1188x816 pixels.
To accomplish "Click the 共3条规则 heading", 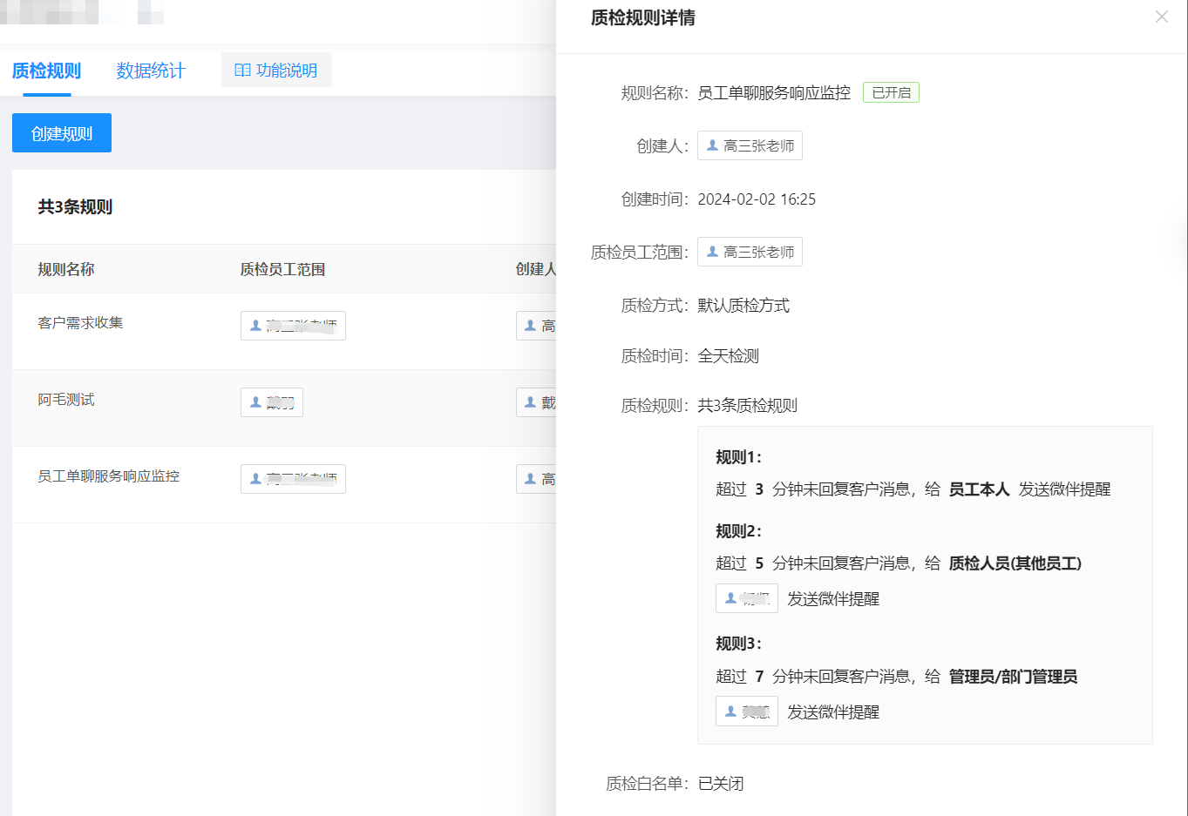I will [x=75, y=207].
